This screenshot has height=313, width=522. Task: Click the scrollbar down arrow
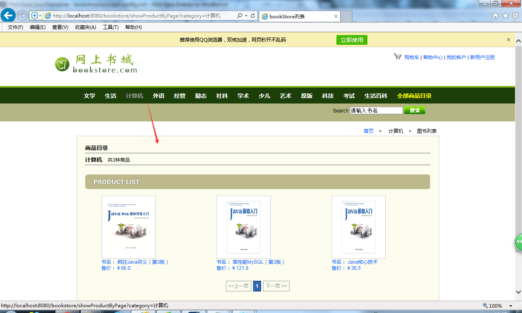(x=518, y=292)
